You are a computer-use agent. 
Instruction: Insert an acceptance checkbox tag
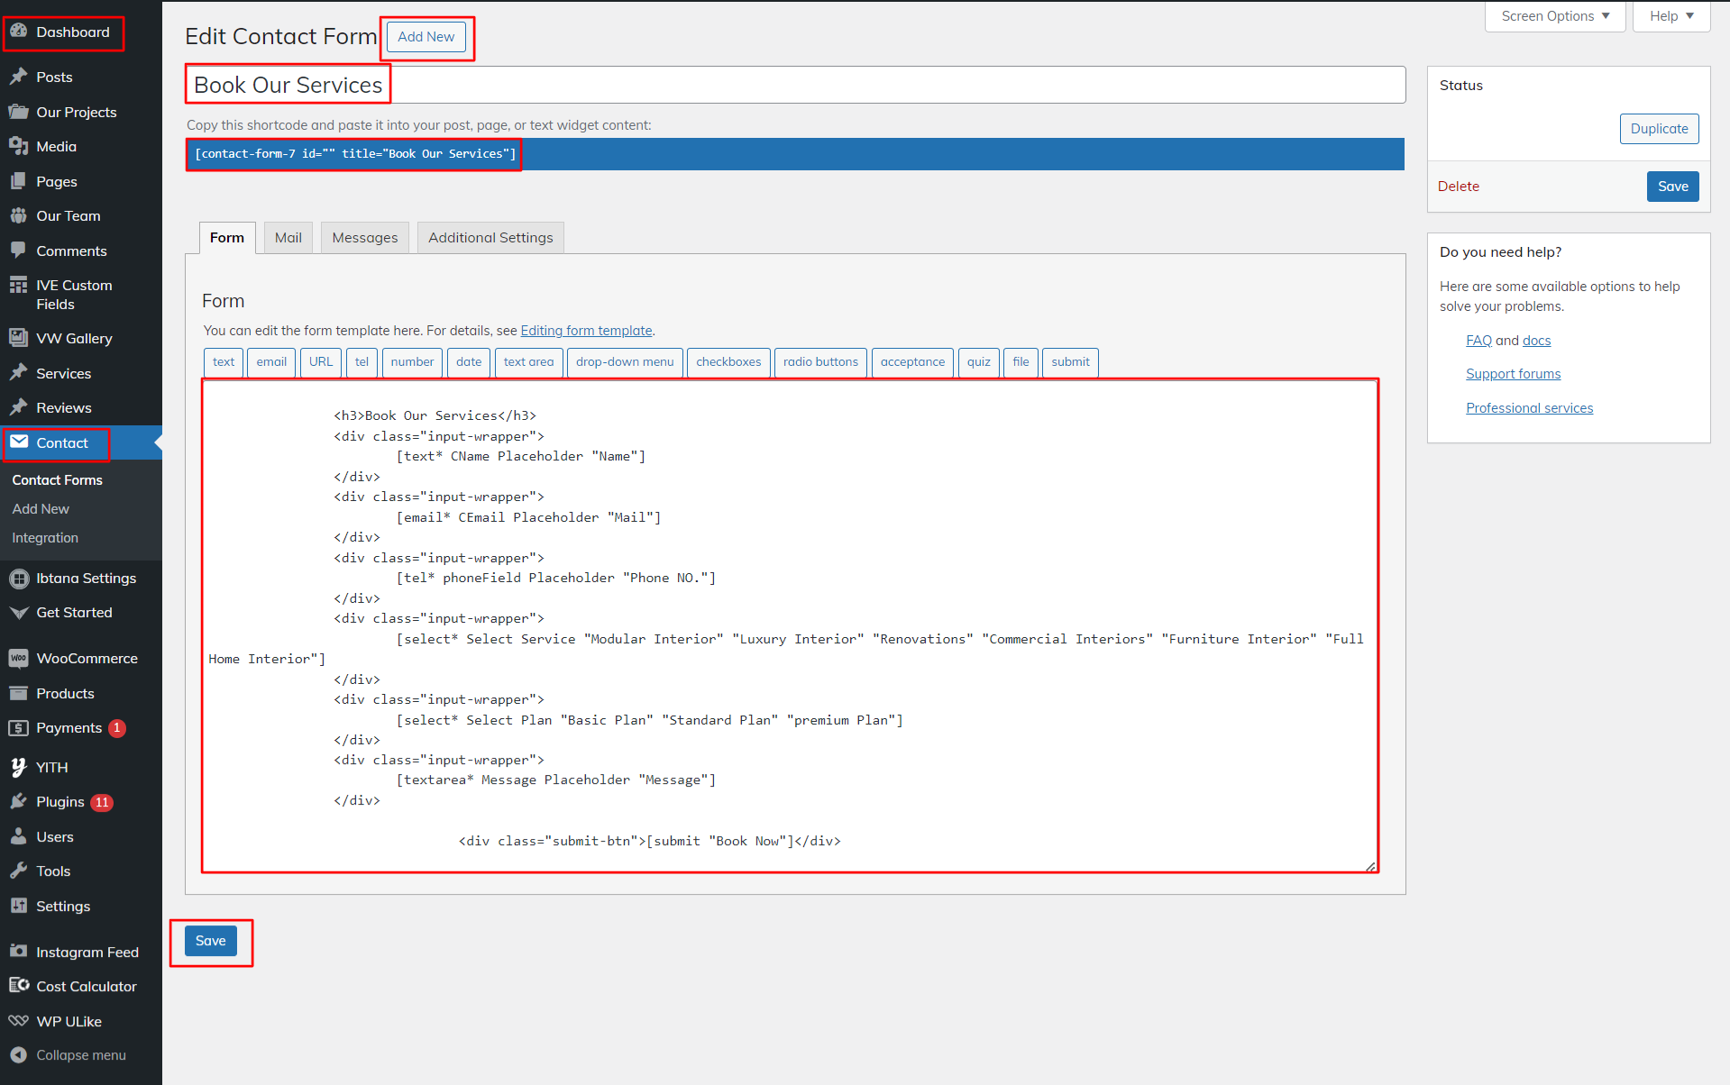pyautogui.click(x=912, y=362)
